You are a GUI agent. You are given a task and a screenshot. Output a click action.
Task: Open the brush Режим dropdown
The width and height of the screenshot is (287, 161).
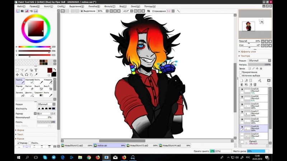(x=46, y=104)
